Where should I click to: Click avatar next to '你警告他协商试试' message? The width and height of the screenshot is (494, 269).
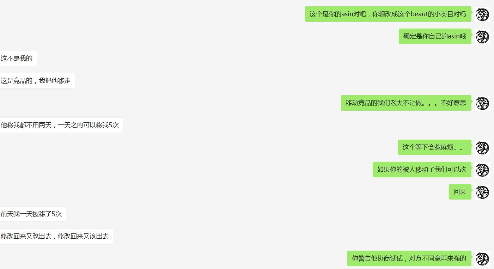coord(482,259)
